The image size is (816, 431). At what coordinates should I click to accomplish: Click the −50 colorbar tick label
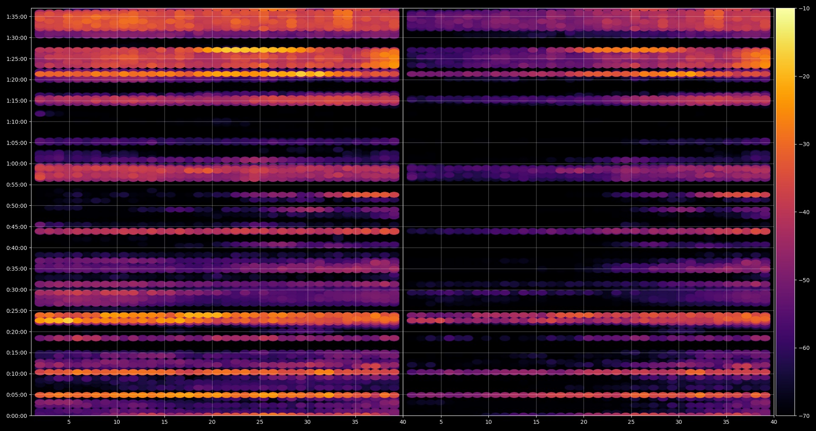tap(804, 280)
